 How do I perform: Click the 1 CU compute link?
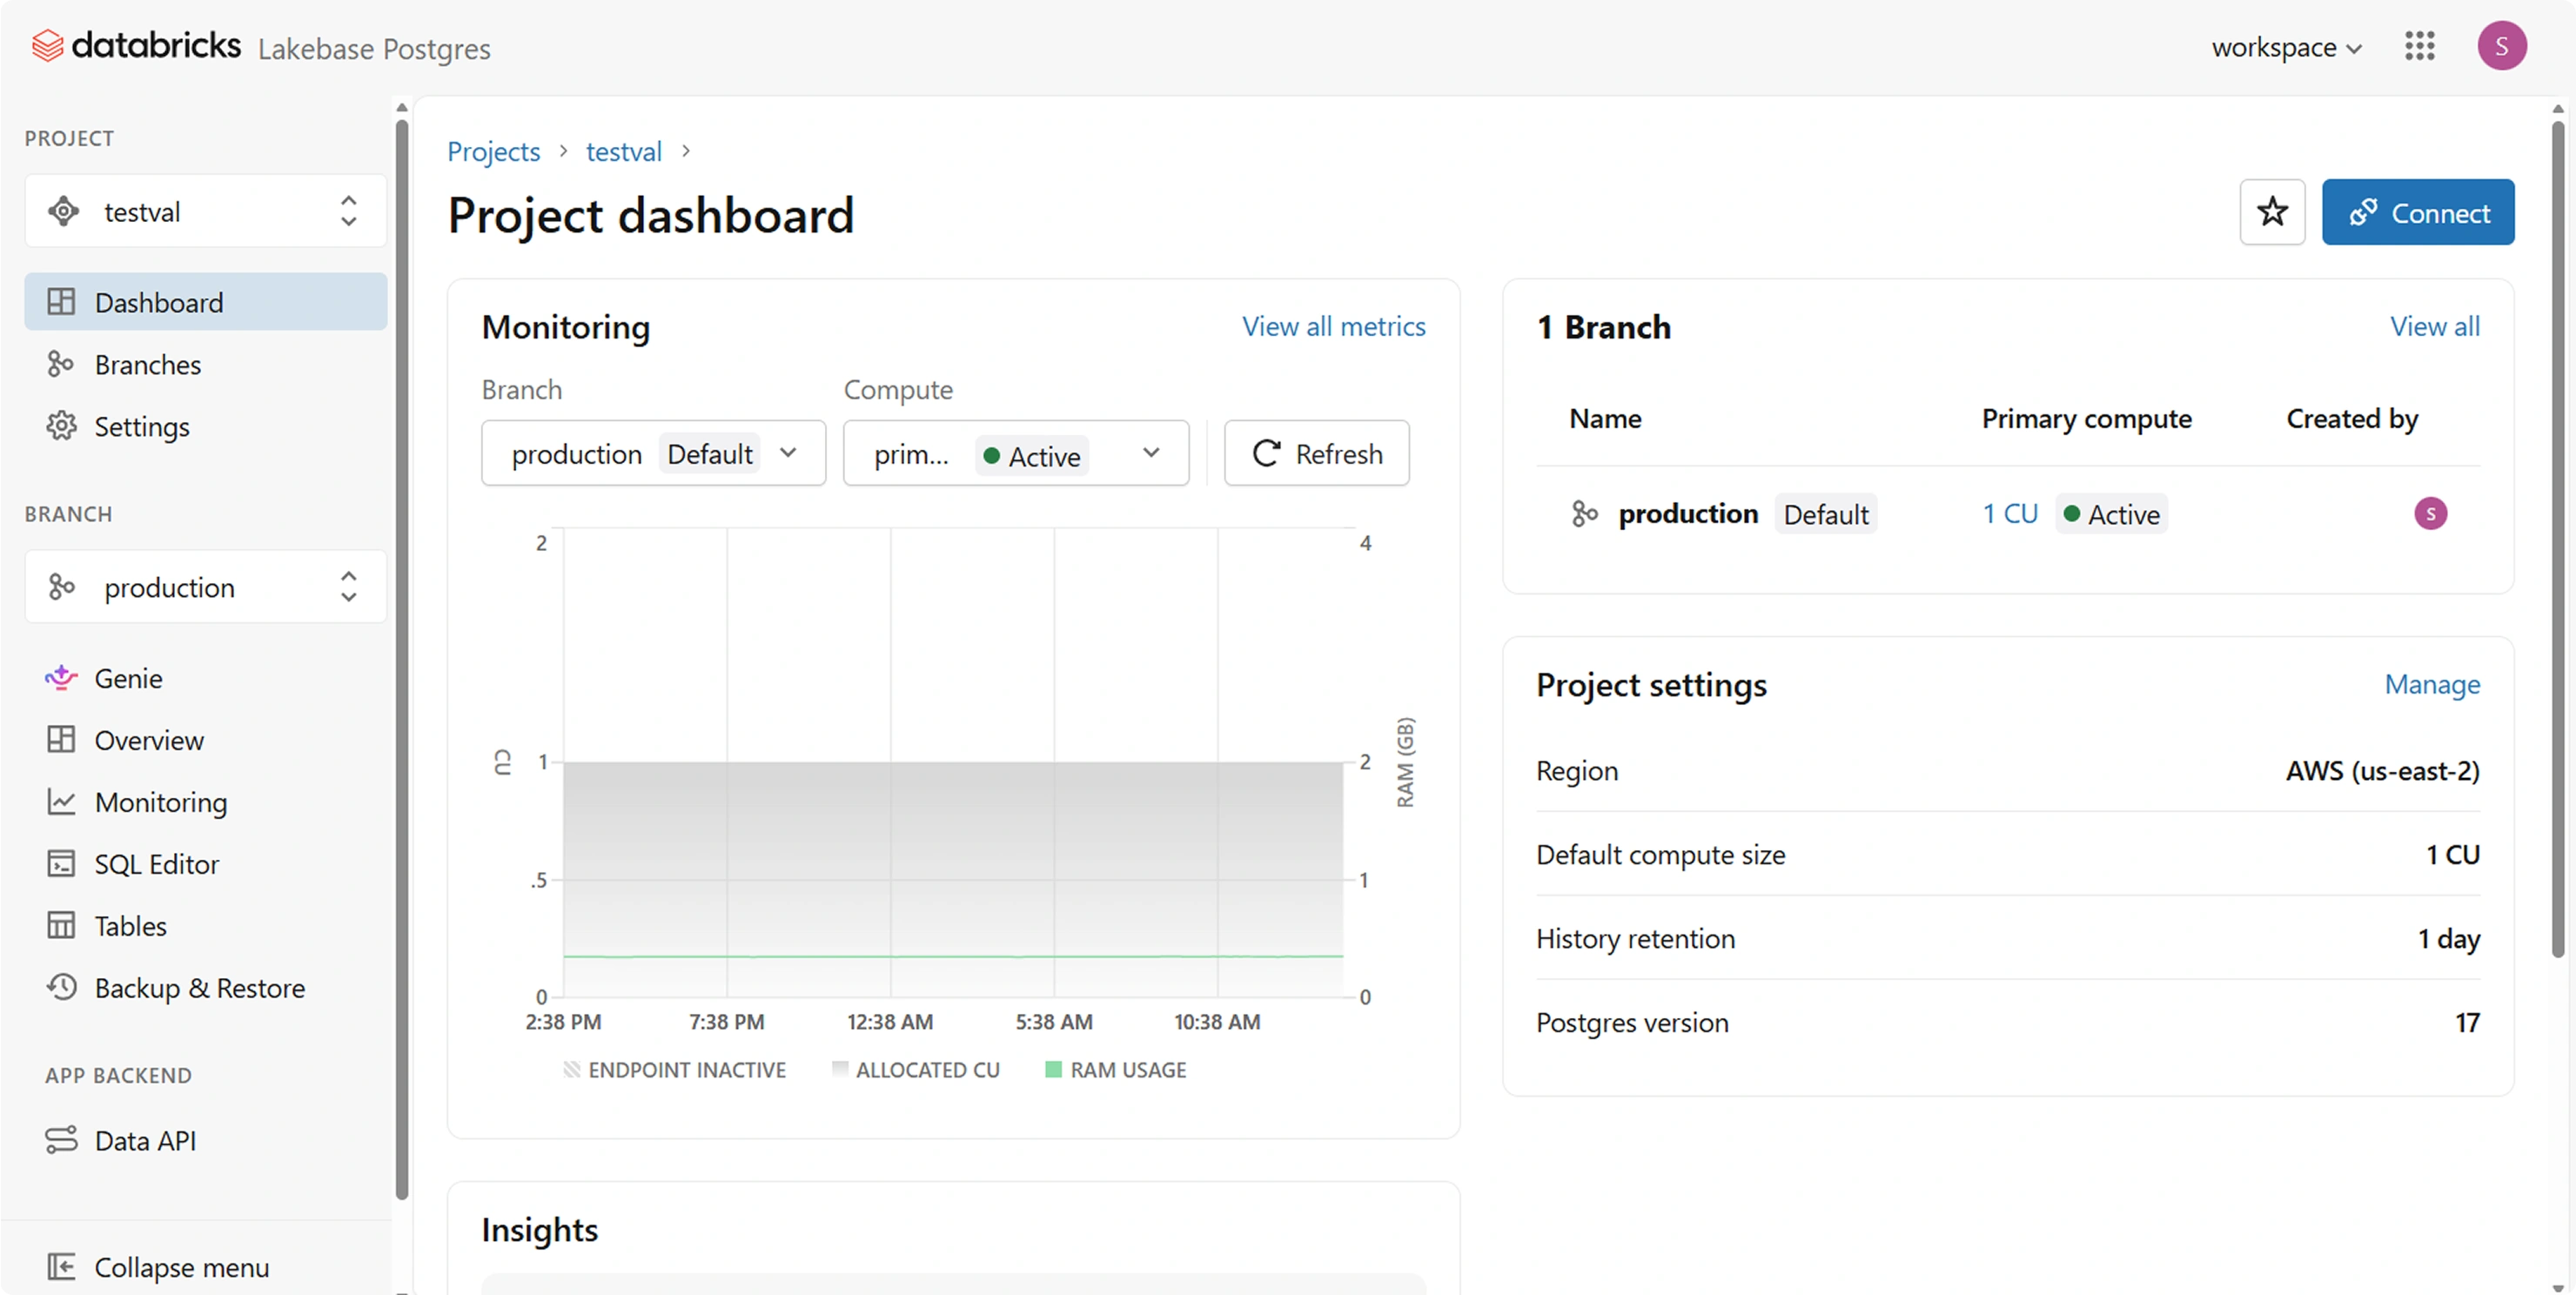click(x=2010, y=514)
